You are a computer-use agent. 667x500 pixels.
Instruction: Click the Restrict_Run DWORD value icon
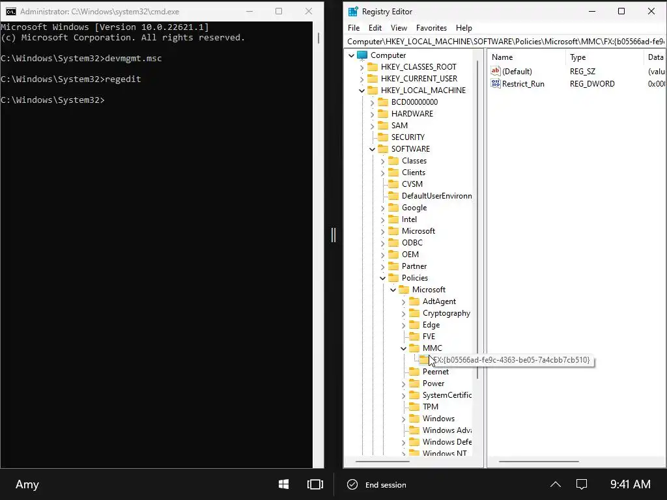coord(496,83)
